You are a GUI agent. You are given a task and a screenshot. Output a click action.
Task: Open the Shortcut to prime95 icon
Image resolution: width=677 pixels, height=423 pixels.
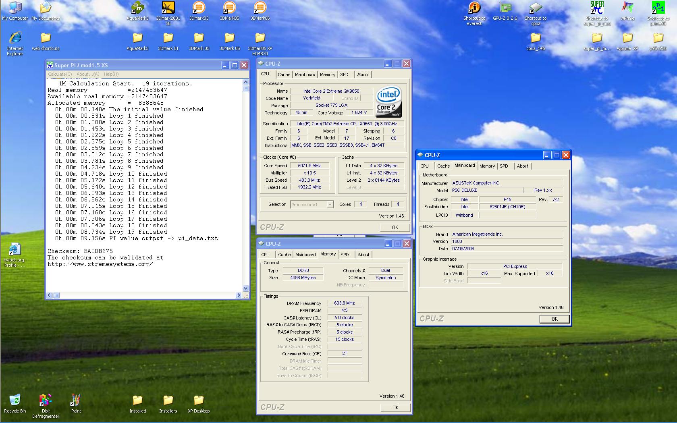[658, 13]
